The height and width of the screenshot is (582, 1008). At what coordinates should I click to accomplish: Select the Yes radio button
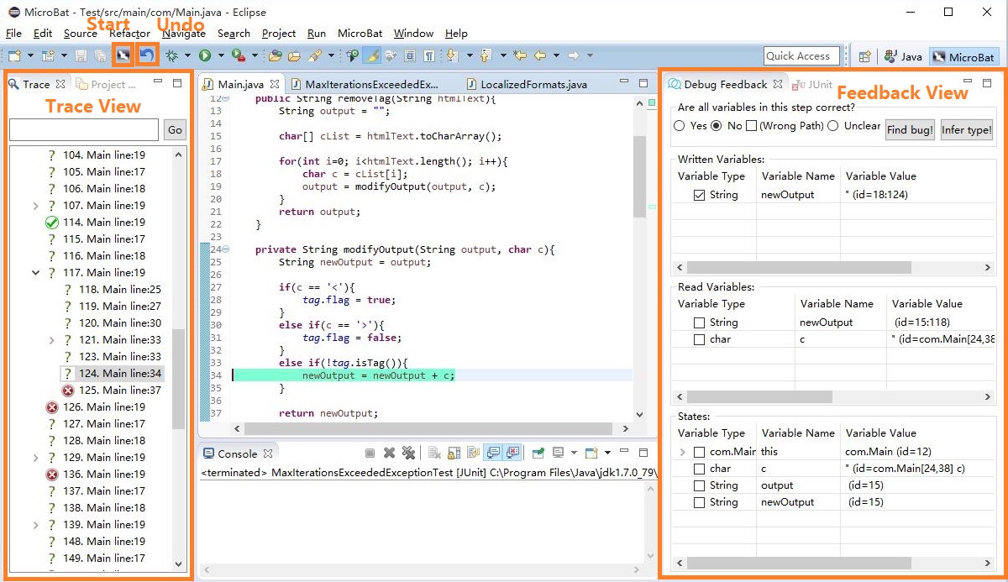tap(680, 126)
